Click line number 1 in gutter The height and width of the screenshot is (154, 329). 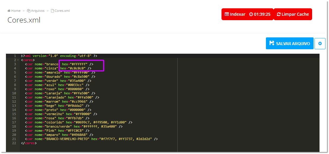(15, 56)
